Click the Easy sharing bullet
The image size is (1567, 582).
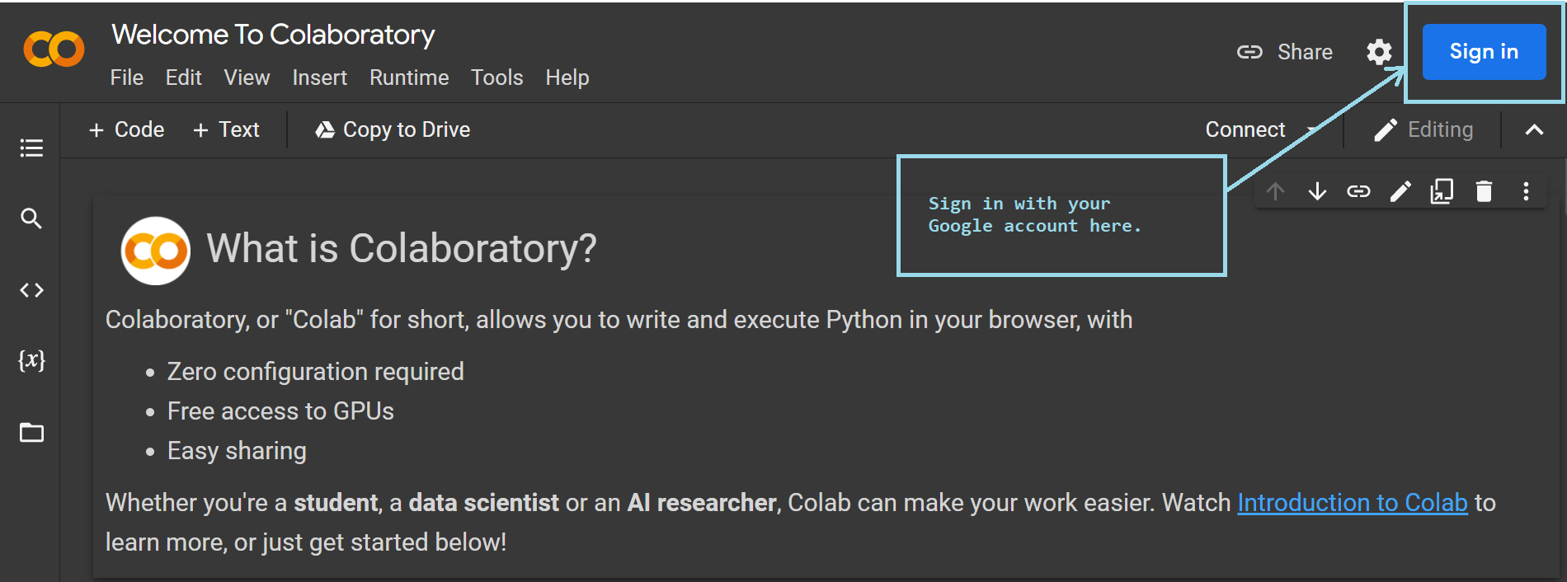coord(237,451)
